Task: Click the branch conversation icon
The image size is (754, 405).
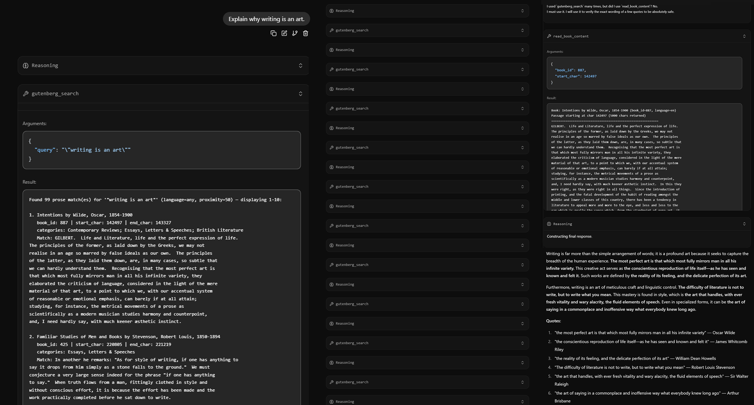Action: 295,33
